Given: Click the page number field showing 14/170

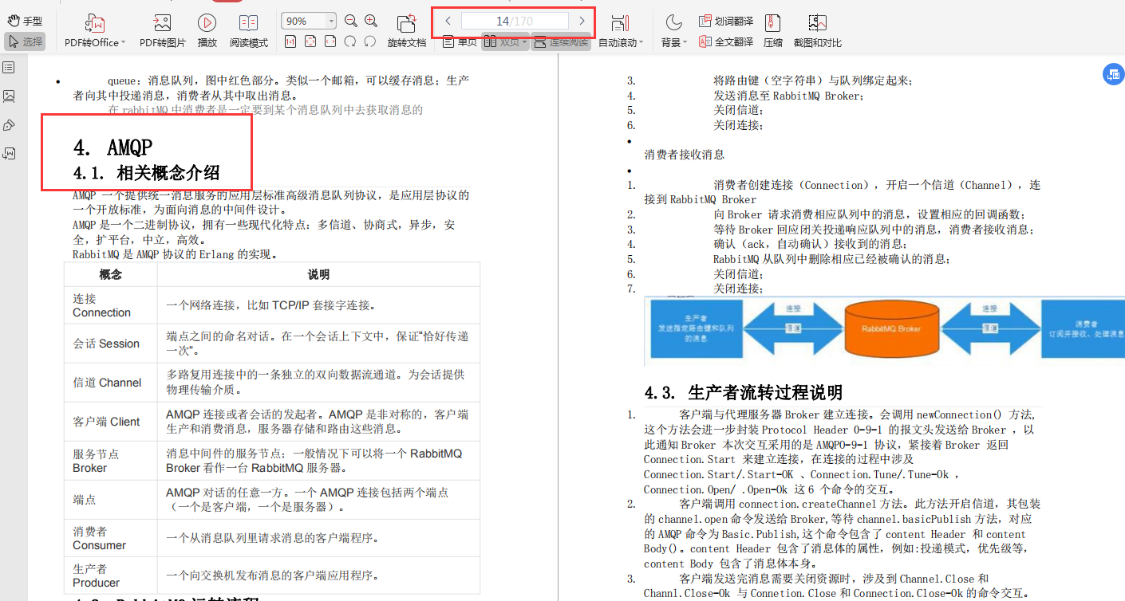Looking at the screenshot, I should tap(515, 21).
